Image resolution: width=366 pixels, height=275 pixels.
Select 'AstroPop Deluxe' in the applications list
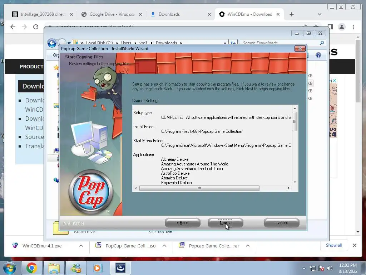175,173
